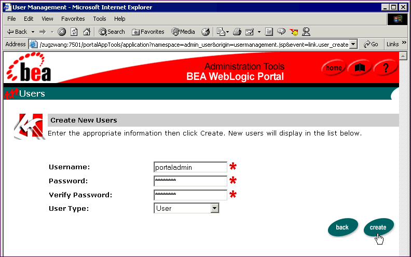
Task: Click the Username input field
Action: [x=190, y=167]
